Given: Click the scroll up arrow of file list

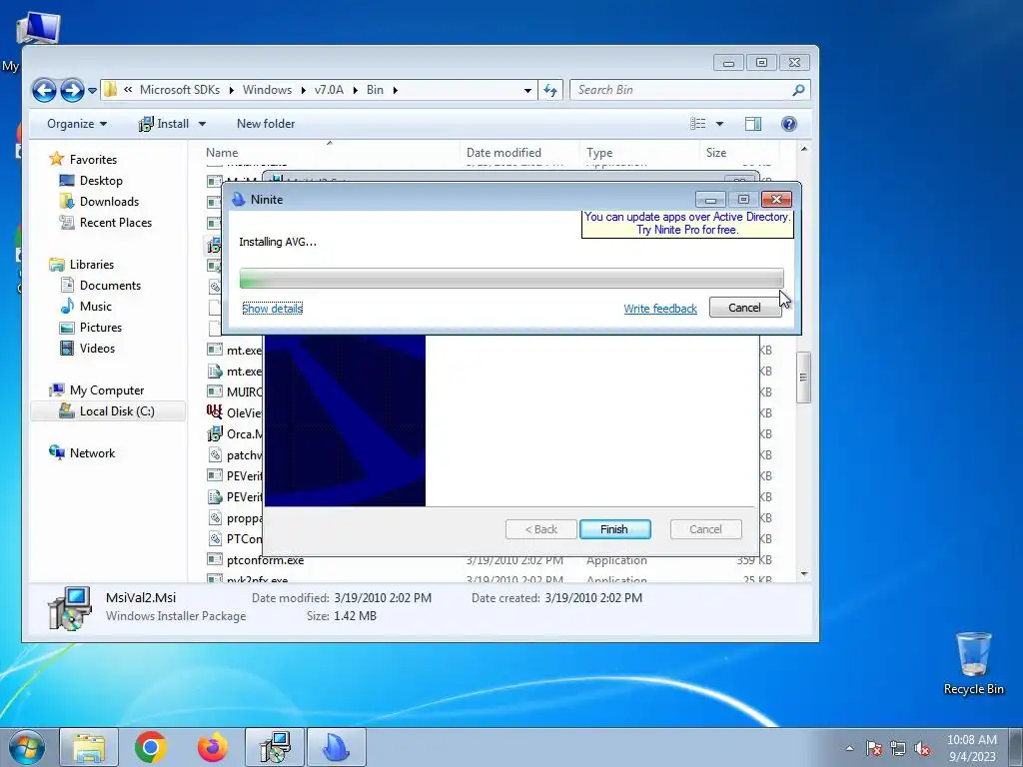Looking at the screenshot, I should point(804,150).
